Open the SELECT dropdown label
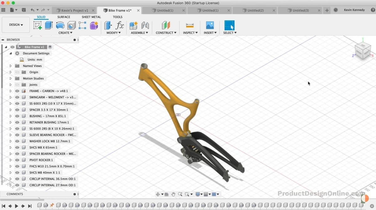 tap(230, 33)
